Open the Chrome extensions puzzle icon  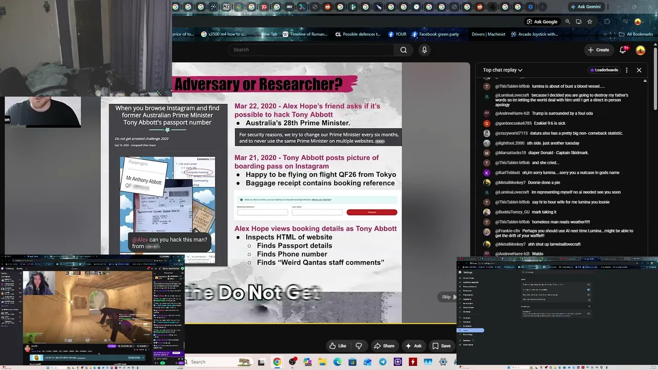(x=607, y=22)
